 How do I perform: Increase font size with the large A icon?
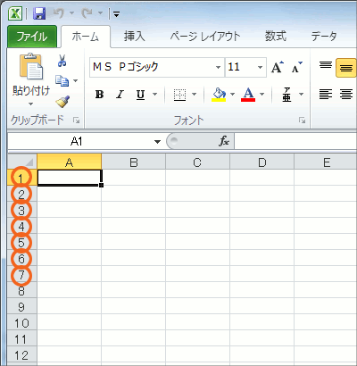point(278,67)
